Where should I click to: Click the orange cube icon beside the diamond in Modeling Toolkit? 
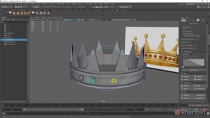tap(198, 20)
